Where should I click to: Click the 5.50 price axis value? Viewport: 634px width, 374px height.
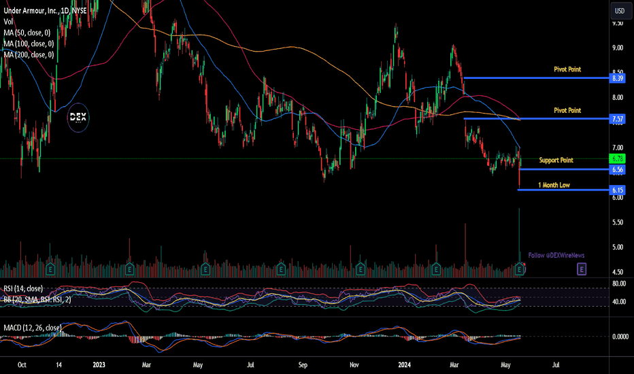(x=618, y=222)
